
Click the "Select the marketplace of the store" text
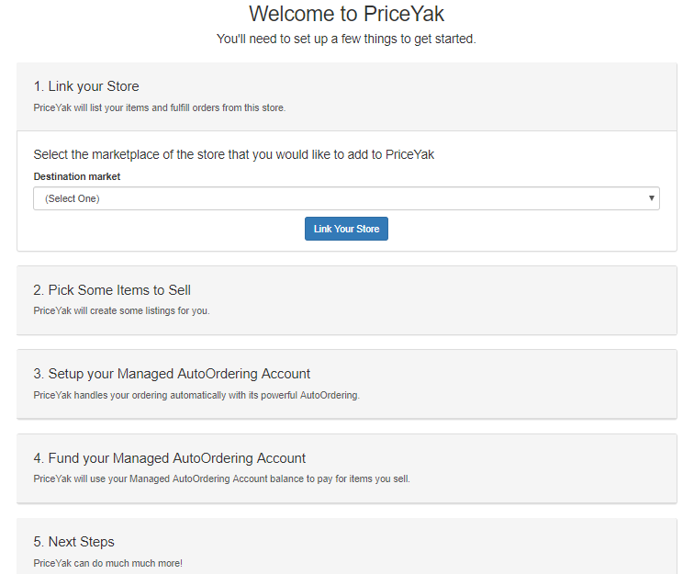(234, 154)
